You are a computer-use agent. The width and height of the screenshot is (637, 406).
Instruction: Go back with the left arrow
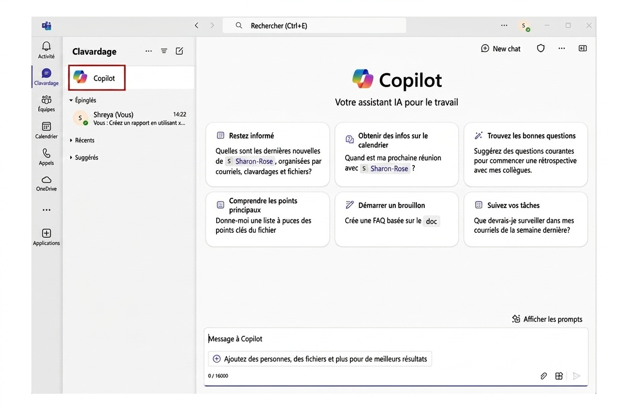pos(197,25)
